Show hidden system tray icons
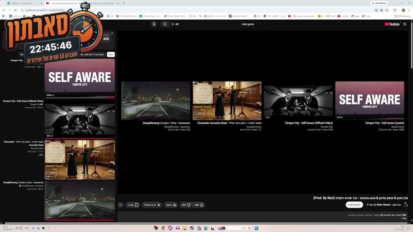The height and width of the screenshot is (232, 413). coord(48,228)
